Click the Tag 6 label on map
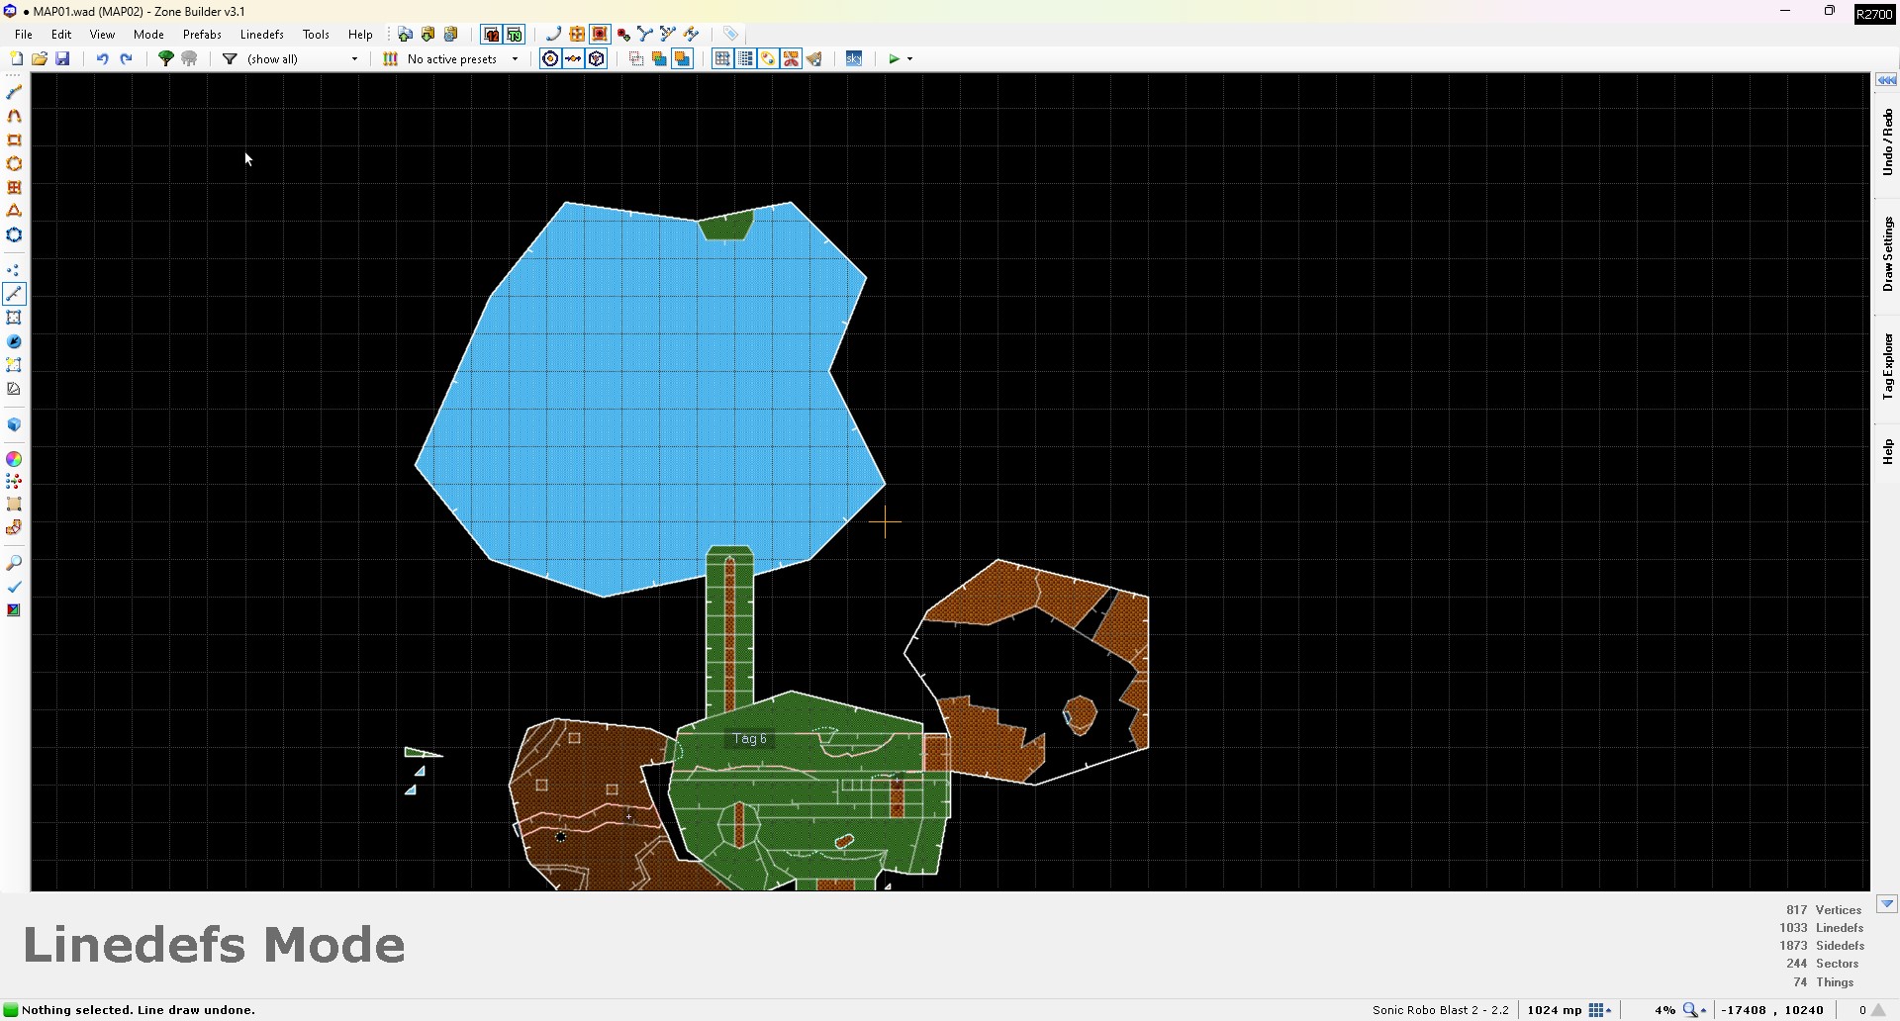The height and width of the screenshot is (1021, 1900). (x=750, y=739)
